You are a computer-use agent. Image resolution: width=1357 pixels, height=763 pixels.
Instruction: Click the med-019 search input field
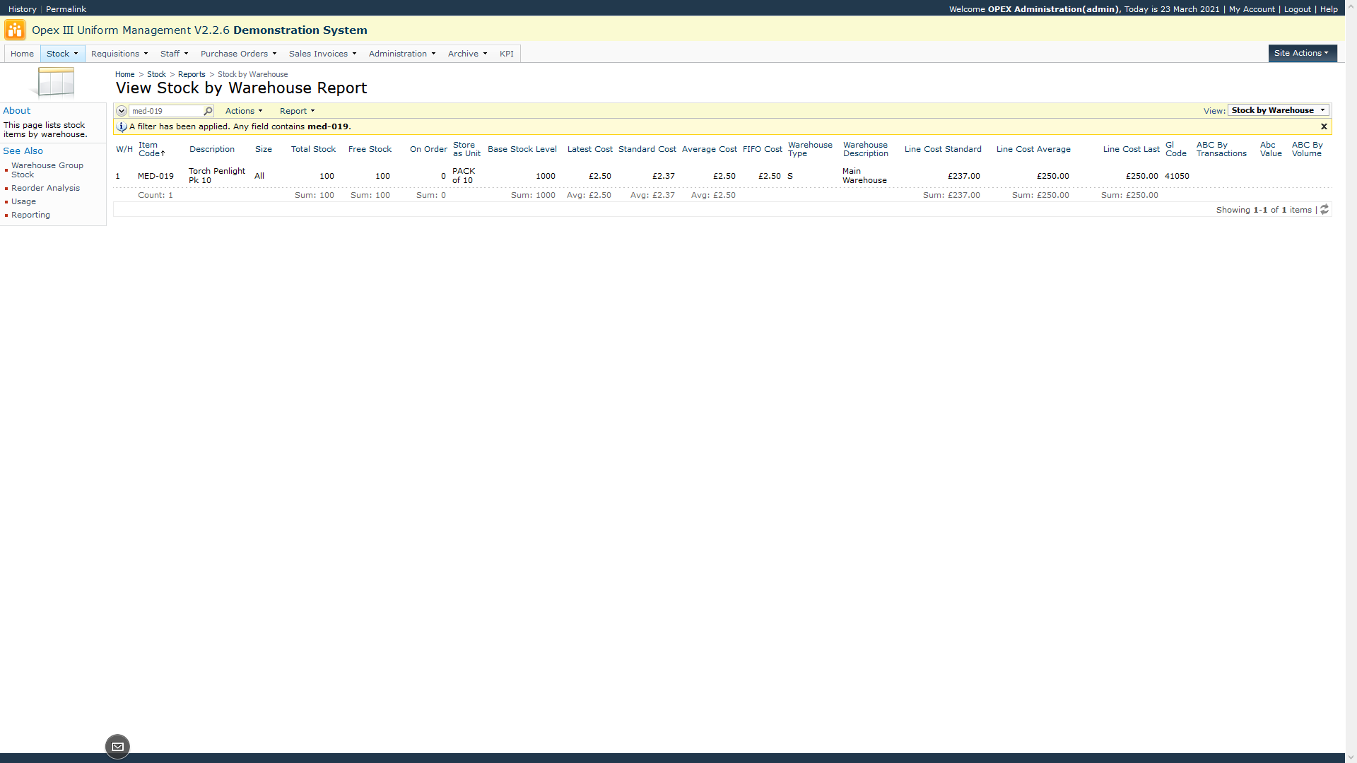pyautogui.click(x=165, y=111)
